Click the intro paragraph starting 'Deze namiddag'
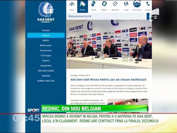Image resolution: width=177 pixels, height=133 pixels. pos(109,90)
